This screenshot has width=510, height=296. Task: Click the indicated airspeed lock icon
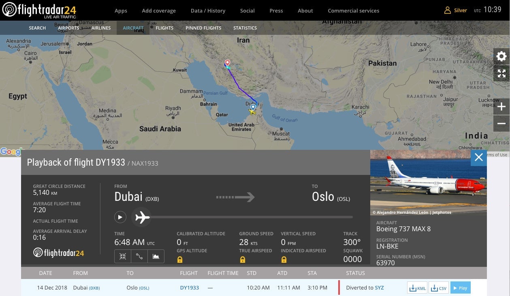[284, 260]
